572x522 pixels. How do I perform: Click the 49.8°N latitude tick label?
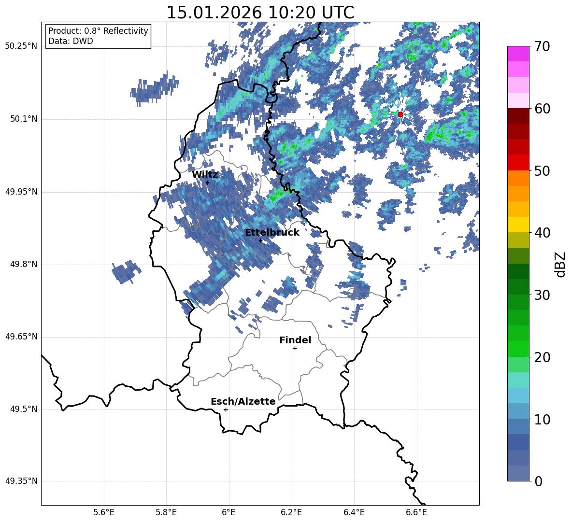pos(24,264)
